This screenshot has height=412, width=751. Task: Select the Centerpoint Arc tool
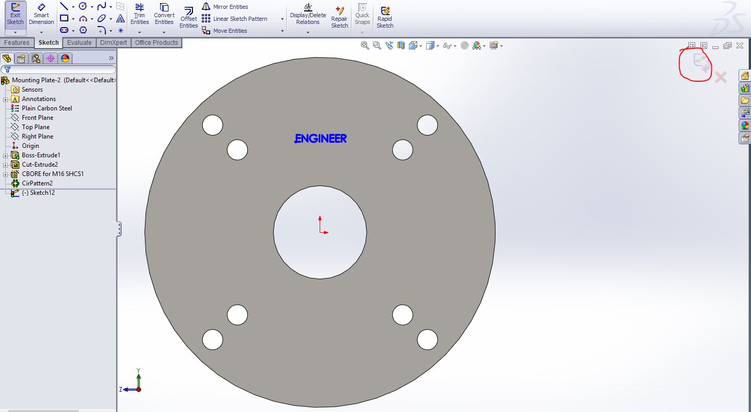click(82, 19)
